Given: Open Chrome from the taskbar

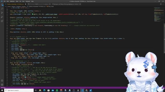Looking at the screenshot, I should point(86,90).
